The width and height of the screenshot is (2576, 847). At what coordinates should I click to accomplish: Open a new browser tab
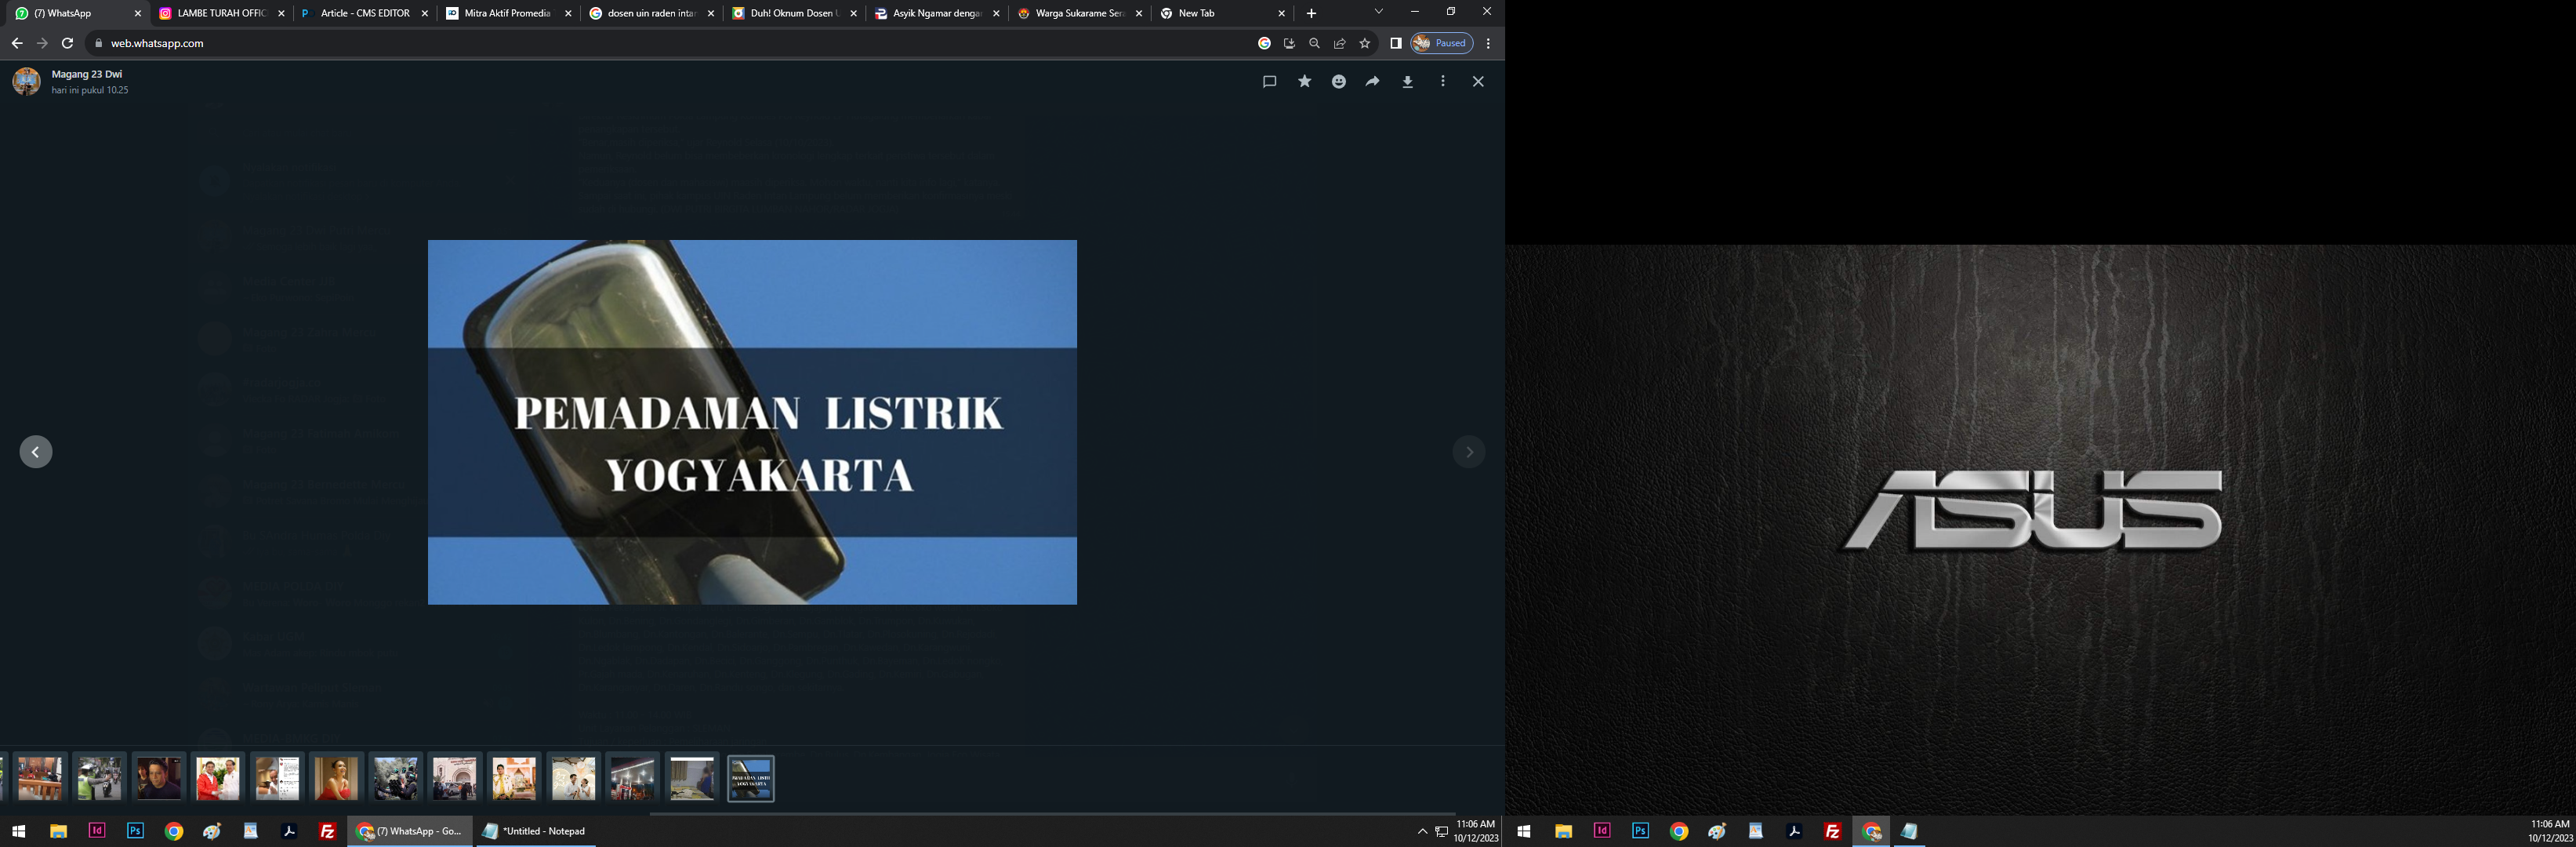1311,13
